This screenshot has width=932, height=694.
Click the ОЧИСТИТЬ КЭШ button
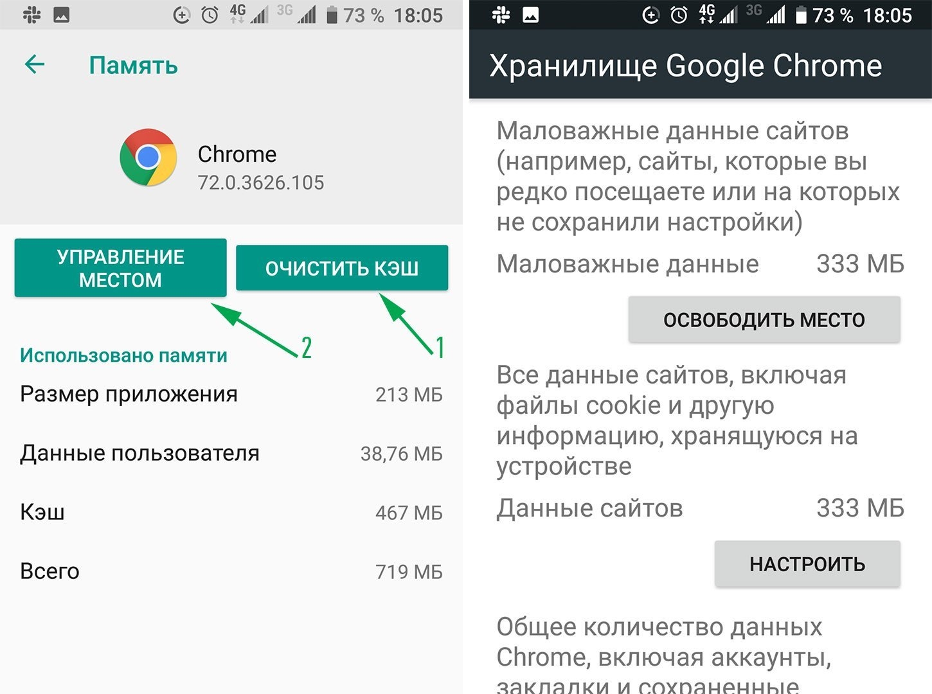click(342, 268)
